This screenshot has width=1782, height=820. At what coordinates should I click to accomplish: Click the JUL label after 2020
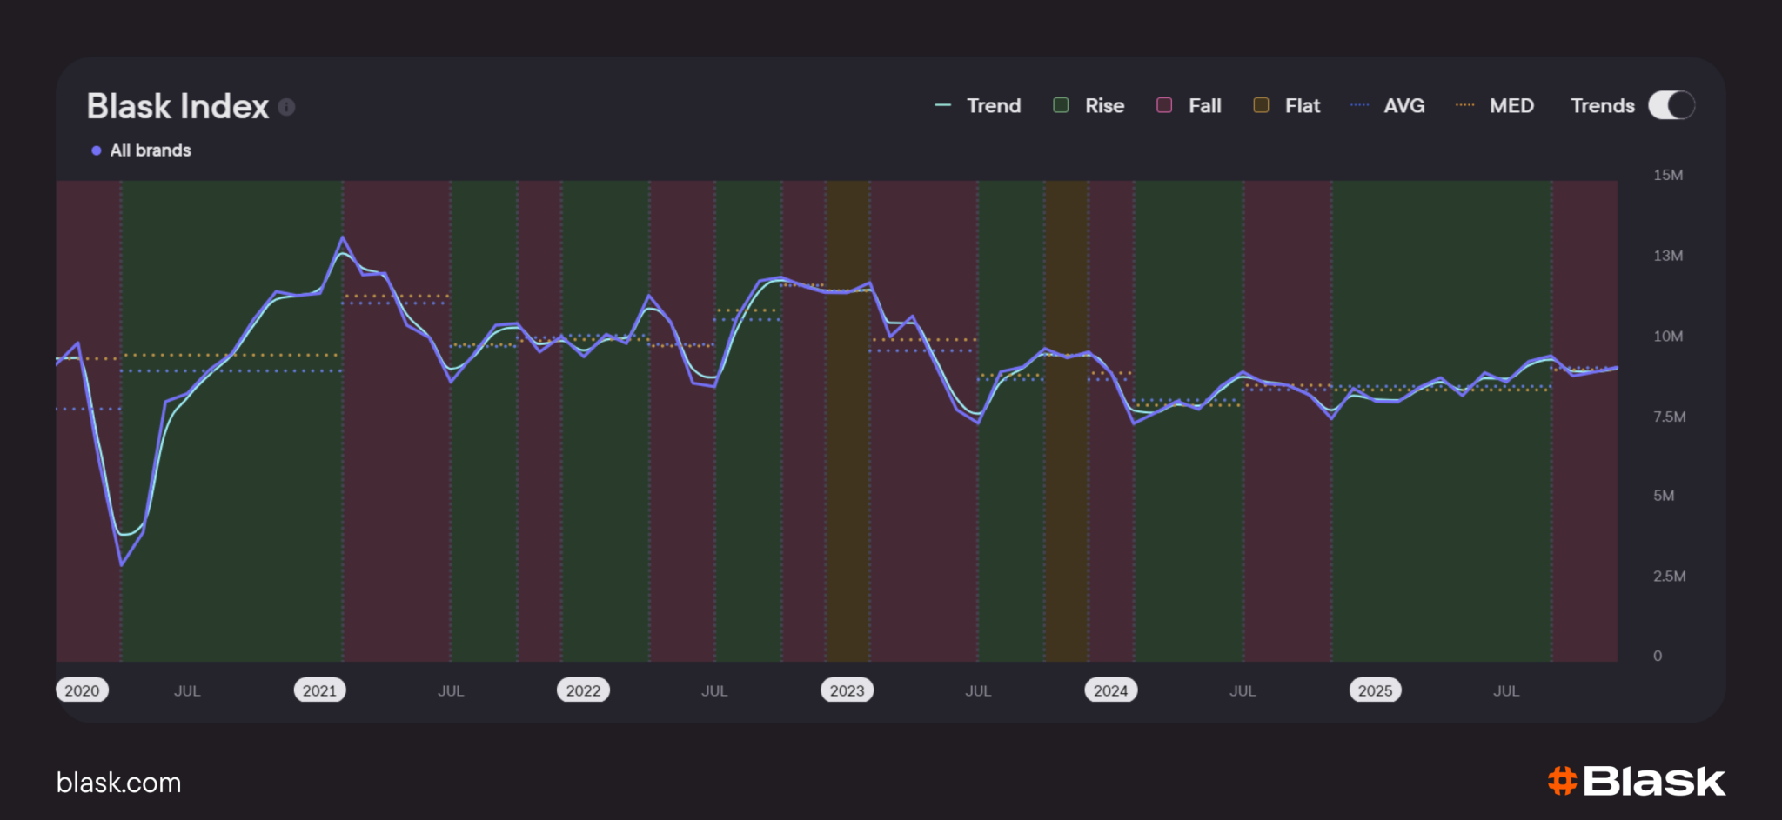coord(187,691)
